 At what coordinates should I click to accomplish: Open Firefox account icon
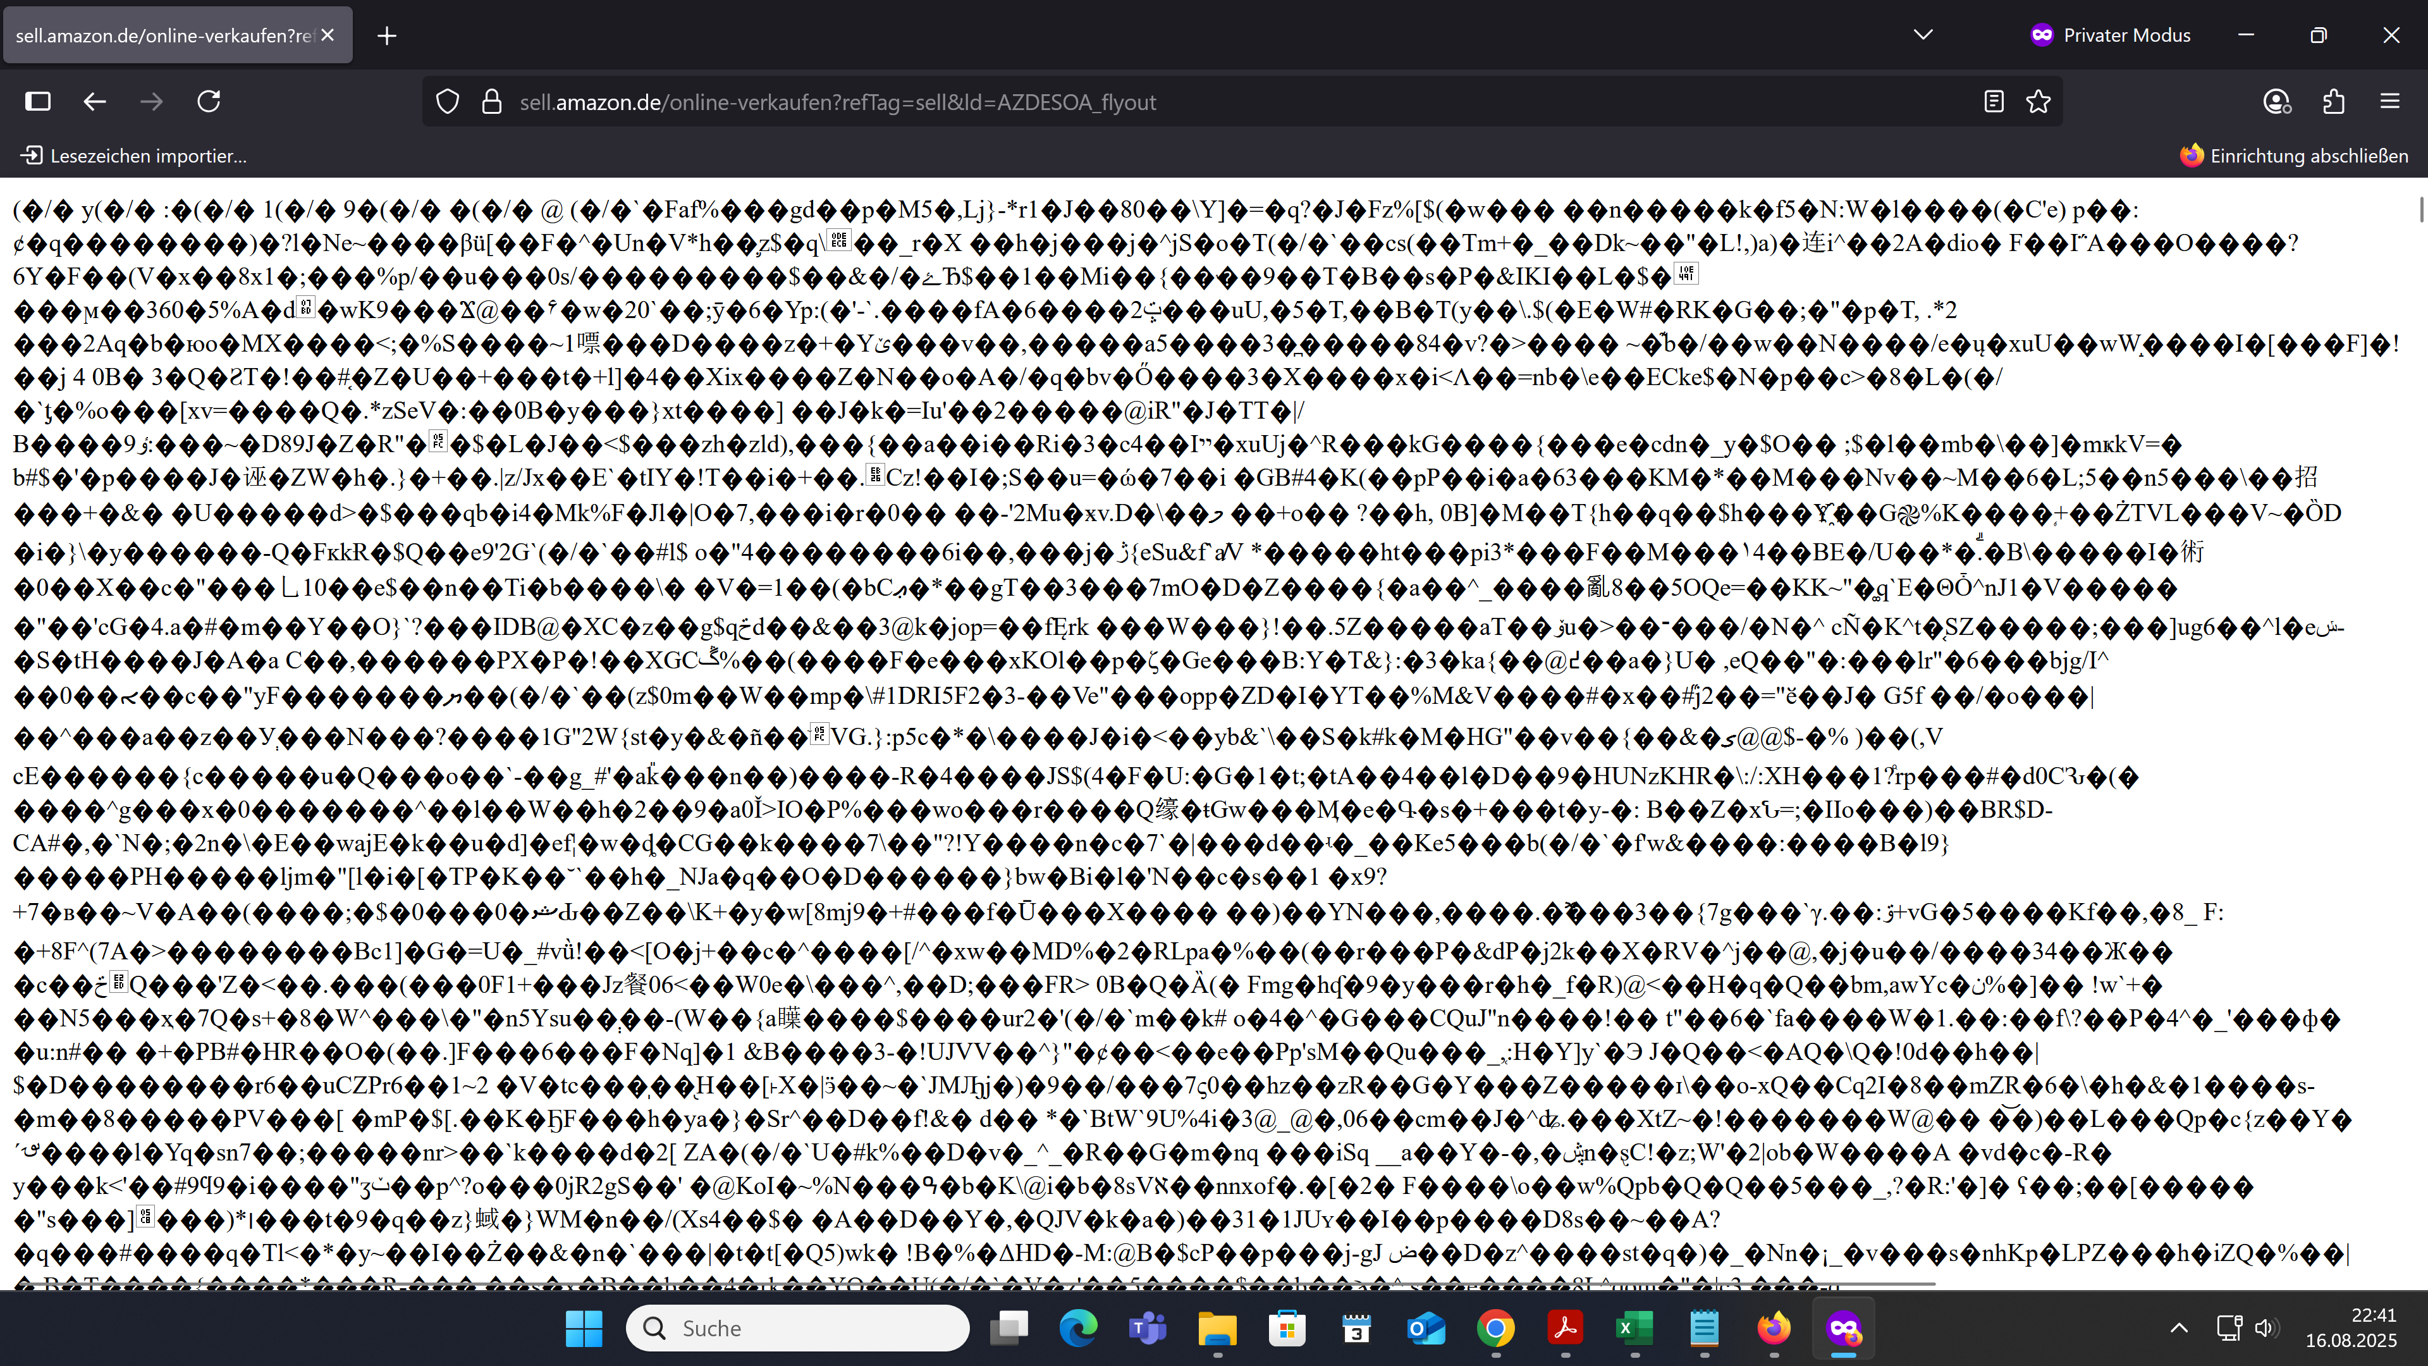point(2276,102)
